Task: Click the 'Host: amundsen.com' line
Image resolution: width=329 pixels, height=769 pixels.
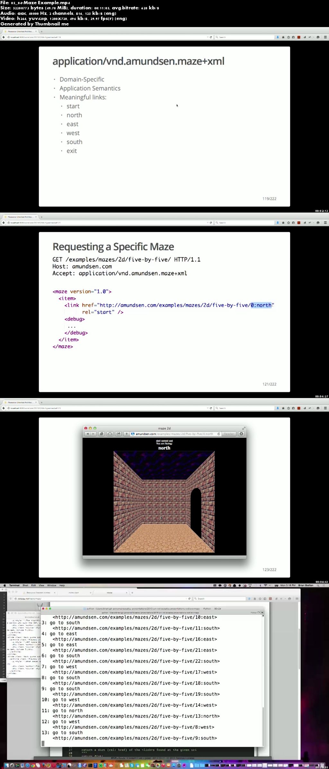Action: point(82,266)
